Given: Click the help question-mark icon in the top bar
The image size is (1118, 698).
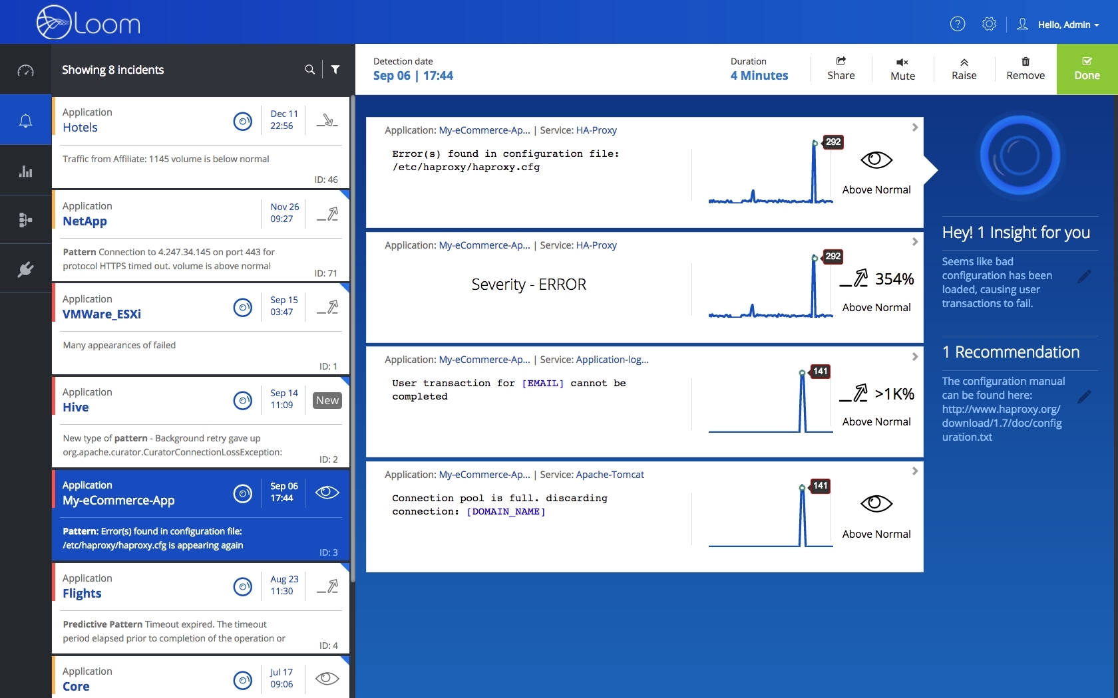Looking at the screenshot, I should click(x=958, y=24).
